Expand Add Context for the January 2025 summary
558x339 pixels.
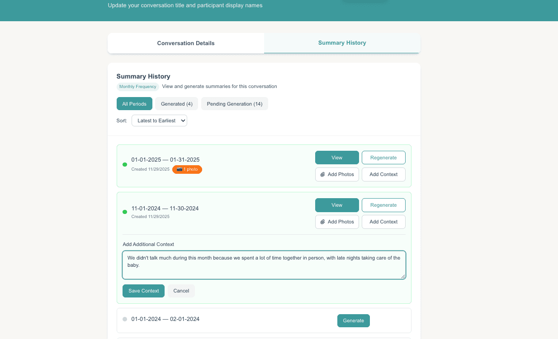(x=383, y=174)
